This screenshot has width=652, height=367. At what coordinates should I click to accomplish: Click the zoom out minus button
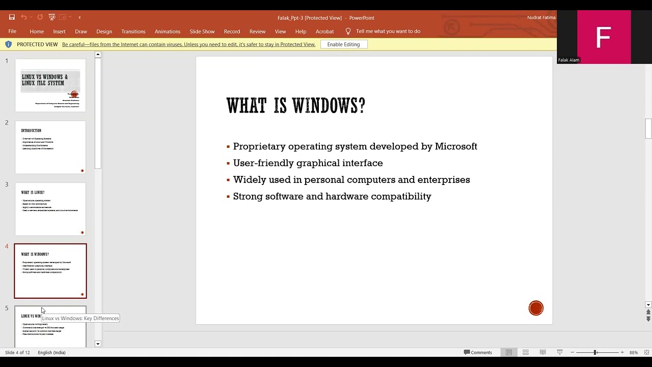[573, 352]
